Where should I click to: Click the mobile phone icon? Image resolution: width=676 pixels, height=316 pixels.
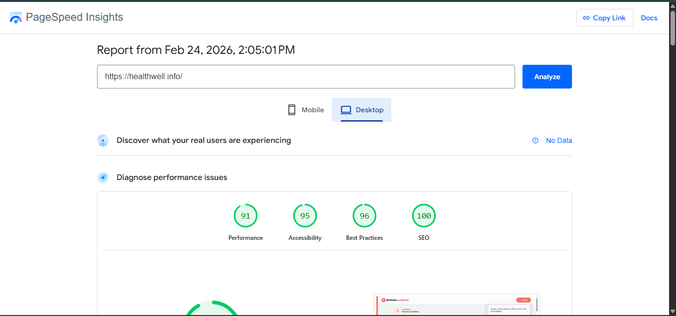click(292, 110)
